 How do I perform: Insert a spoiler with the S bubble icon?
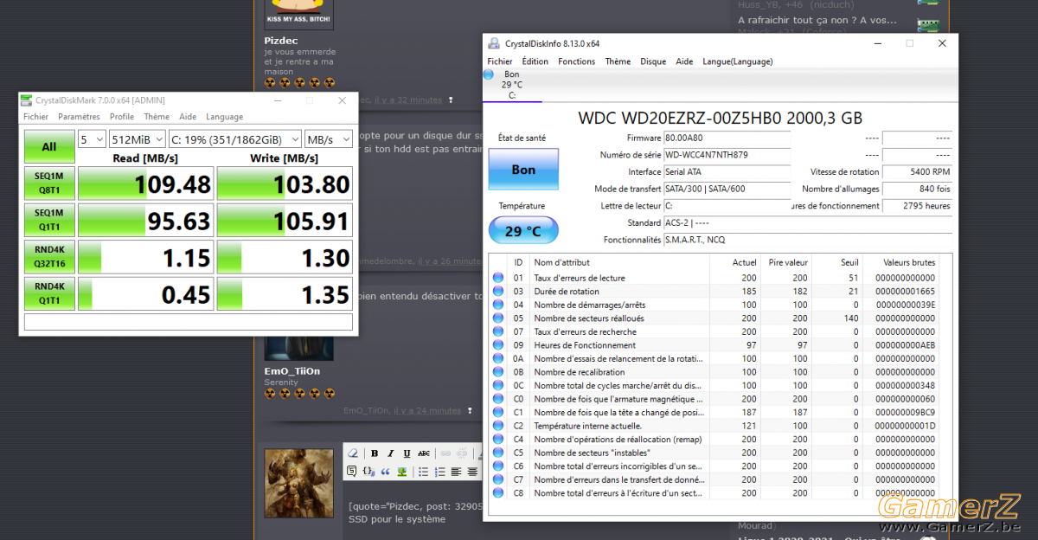click(352, 472)
